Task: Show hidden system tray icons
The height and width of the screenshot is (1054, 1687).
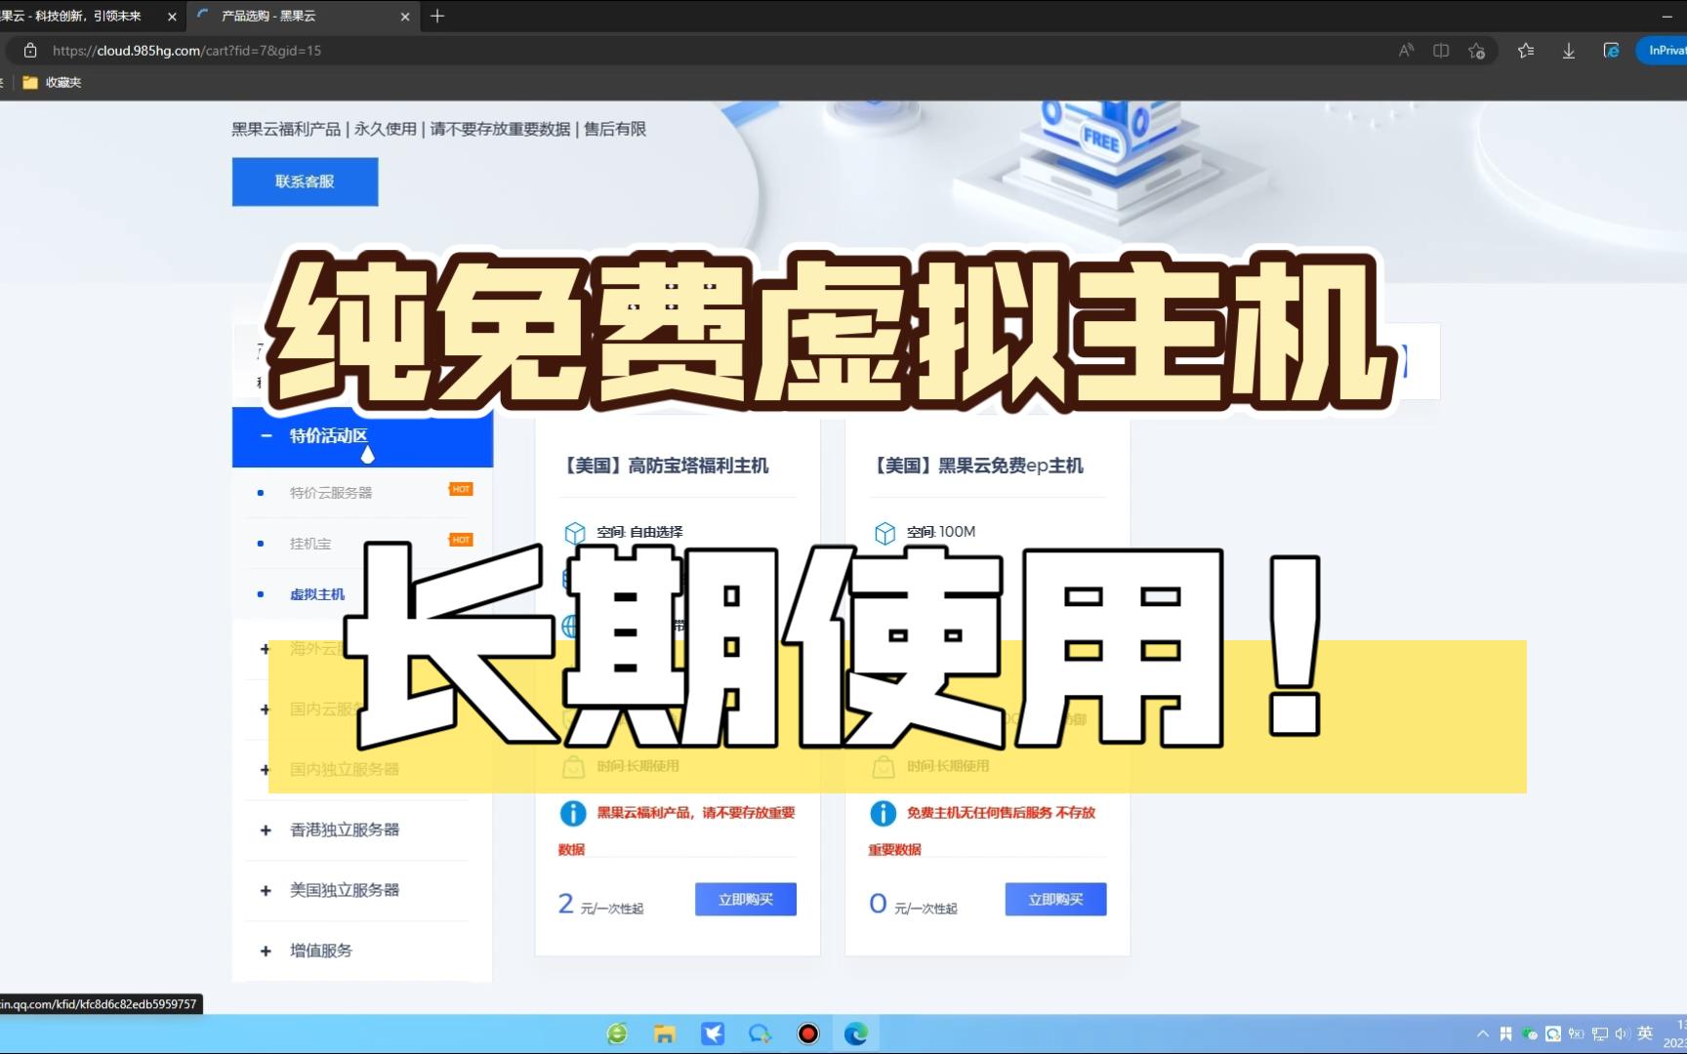Action: [1483, 1034]
